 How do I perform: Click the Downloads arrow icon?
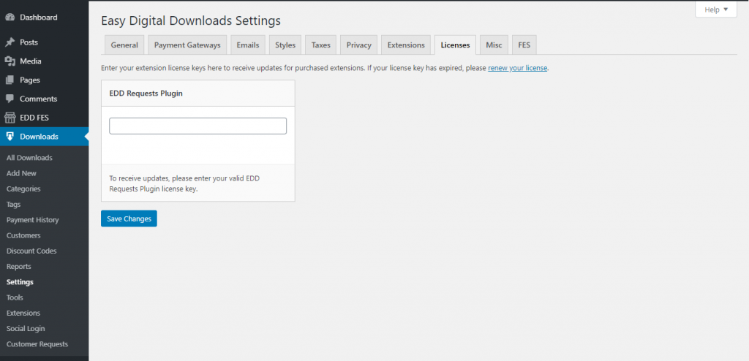pos(10,137)
